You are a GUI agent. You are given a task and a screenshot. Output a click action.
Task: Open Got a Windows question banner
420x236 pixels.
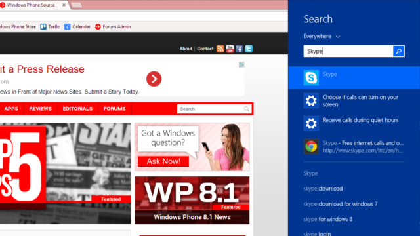pos(192,147)
